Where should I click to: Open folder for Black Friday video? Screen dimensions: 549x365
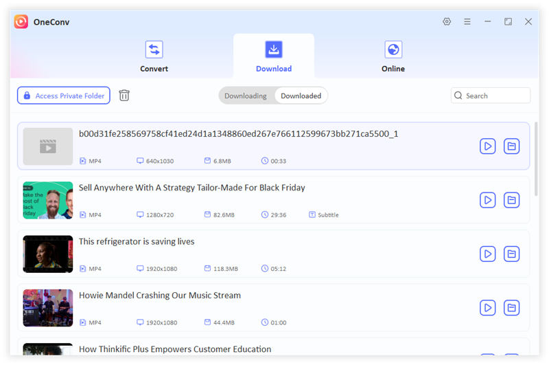(x=511, y=200)
